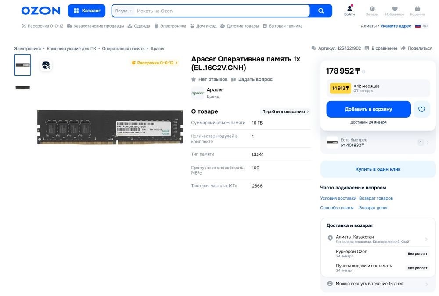
Task: Click the magnifier search button
Action: (321, 11)
